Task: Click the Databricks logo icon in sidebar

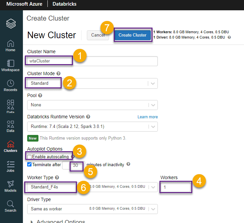Action: point(11,24)
